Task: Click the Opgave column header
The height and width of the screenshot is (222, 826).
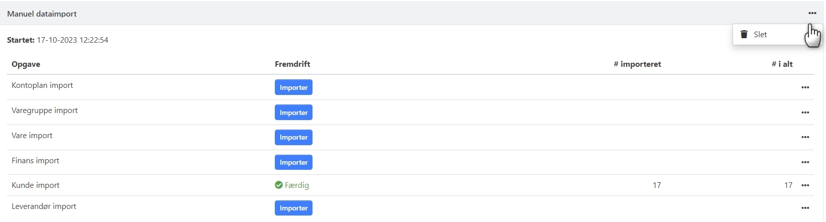Action: pos(26,64)
